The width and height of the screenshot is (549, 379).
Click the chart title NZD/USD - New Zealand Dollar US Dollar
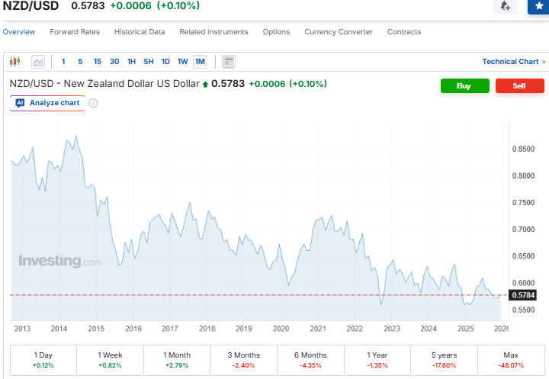(104, 84)
